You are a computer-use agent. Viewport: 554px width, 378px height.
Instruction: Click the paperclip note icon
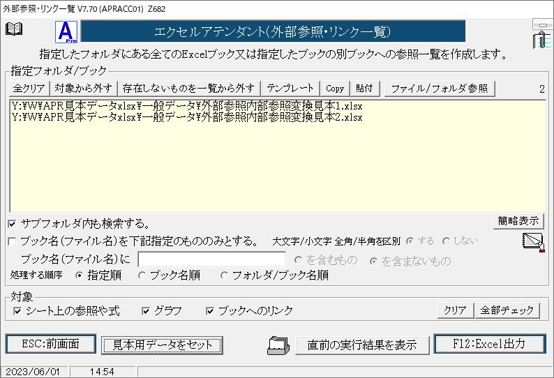[541, 40]
